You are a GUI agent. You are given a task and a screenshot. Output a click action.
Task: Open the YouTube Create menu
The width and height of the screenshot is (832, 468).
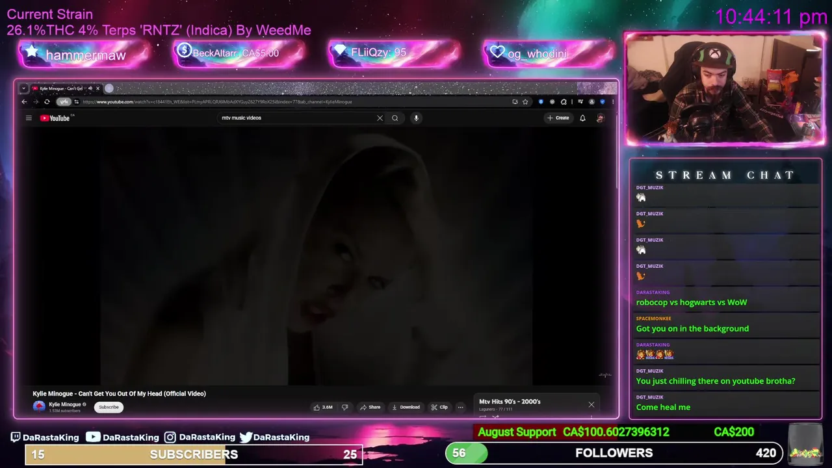coord(558,118)
